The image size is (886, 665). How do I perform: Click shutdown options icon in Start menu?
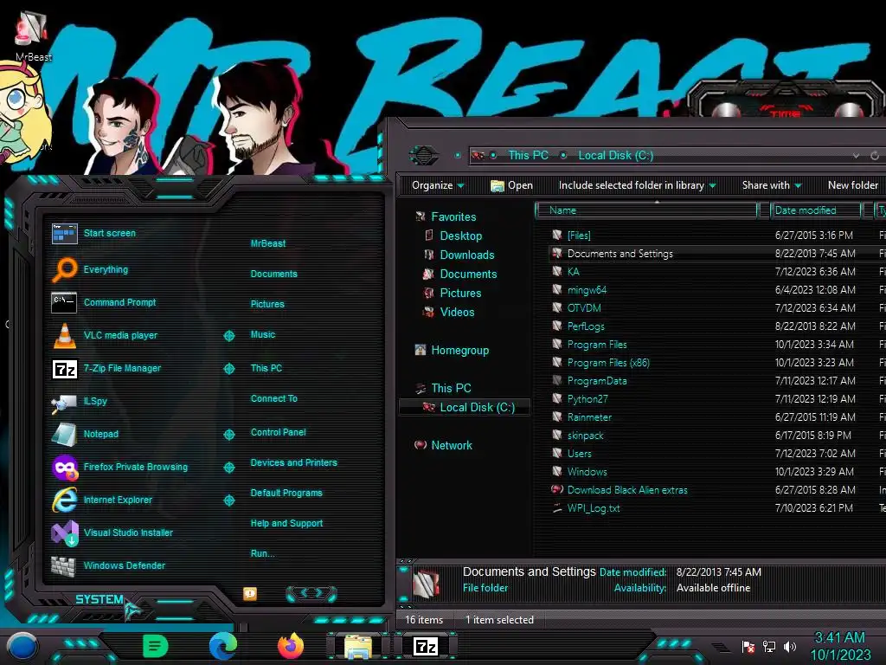tap(250, 594)
